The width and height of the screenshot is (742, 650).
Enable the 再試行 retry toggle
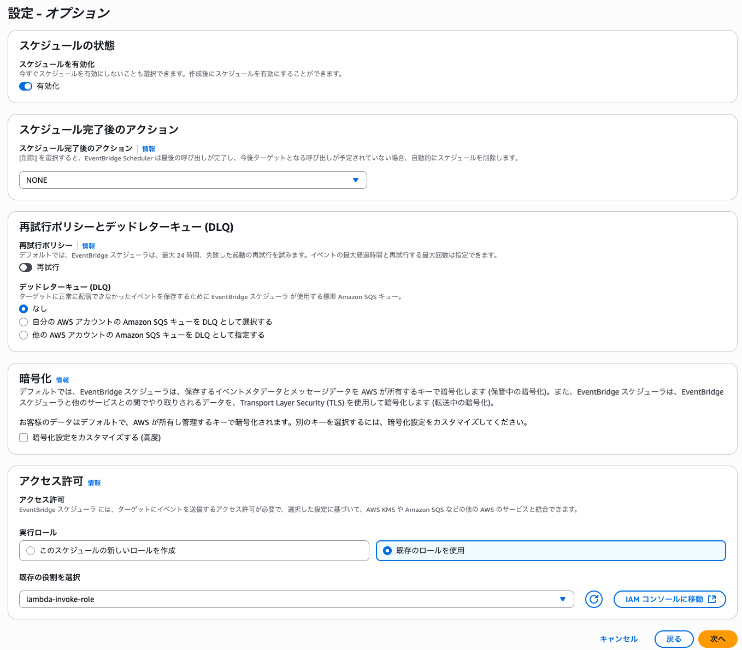[x=26, y=267]
